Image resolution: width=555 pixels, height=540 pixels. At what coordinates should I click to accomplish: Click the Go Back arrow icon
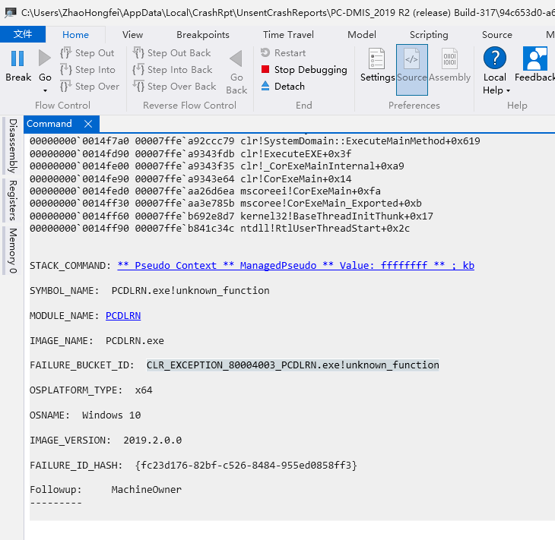tap(236, 59)
